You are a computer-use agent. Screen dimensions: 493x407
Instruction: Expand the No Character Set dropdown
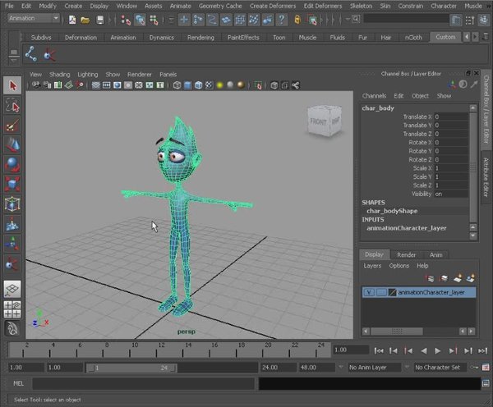pos(440,367)
